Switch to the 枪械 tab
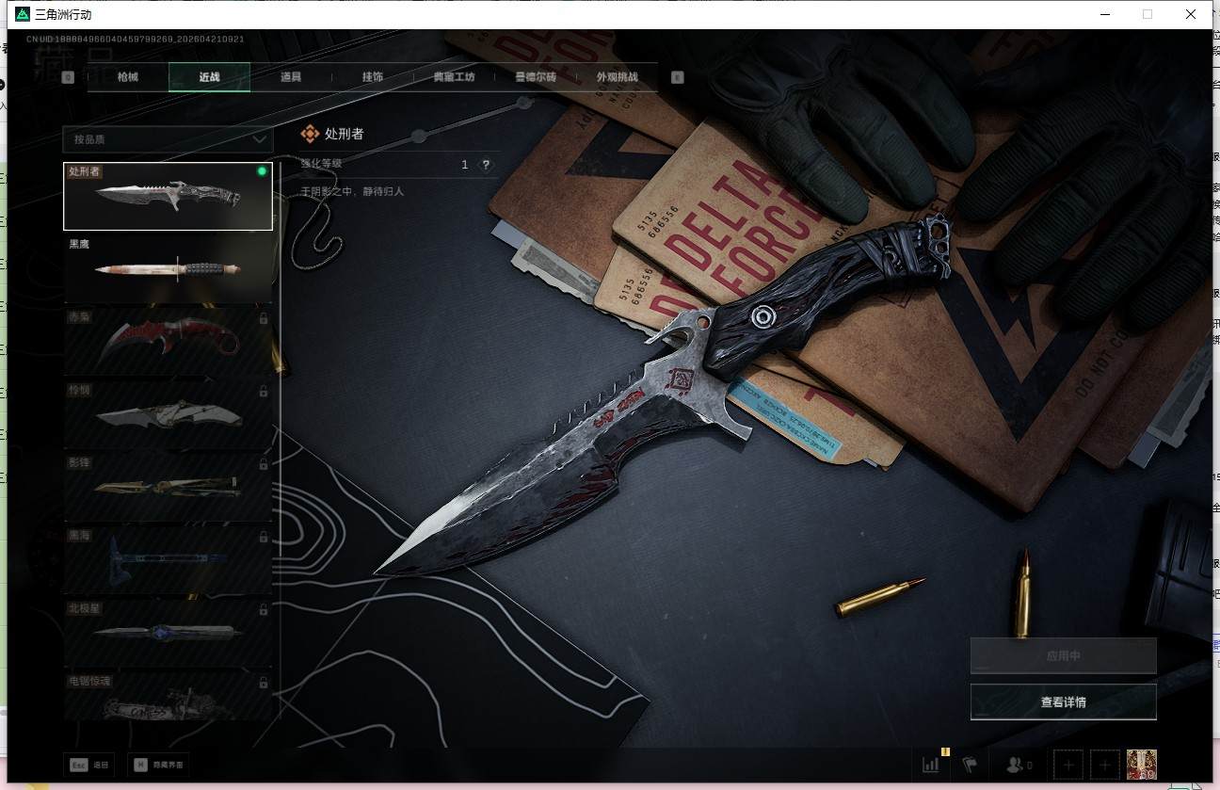This screenshot has width=1220, height=790. coord(128,77)
